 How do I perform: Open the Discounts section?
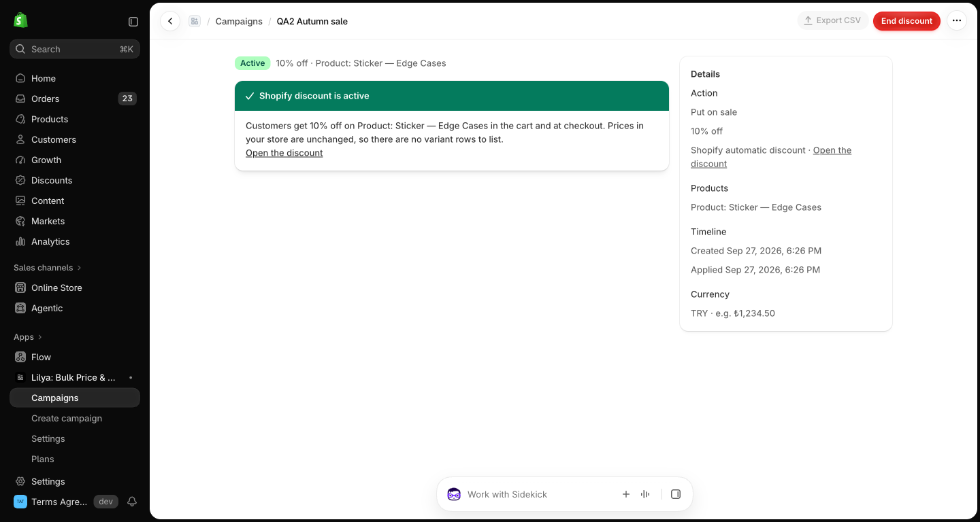tap(75, 180)
